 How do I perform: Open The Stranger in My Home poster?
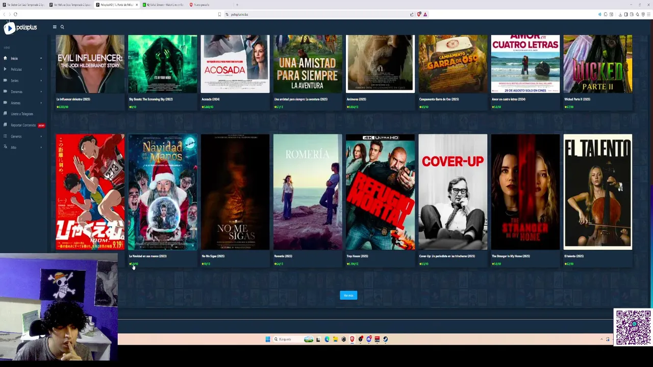(525, 192)
